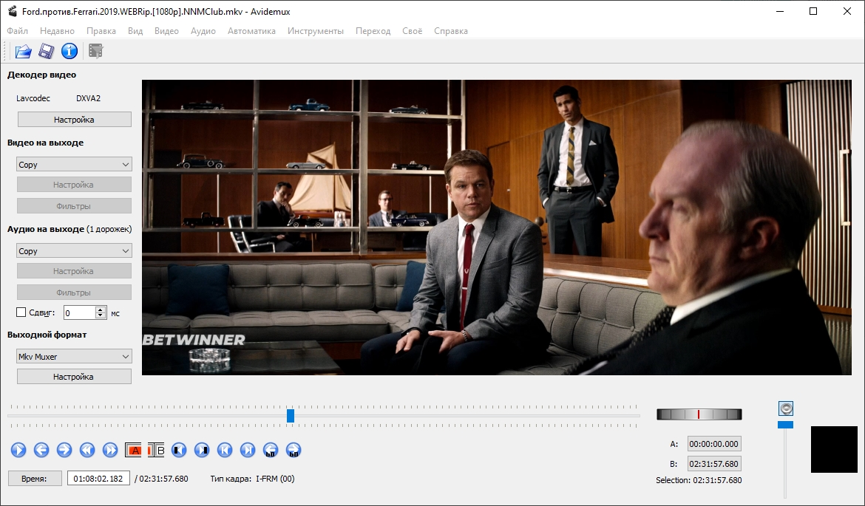Open the Инструменты menu

316,31
